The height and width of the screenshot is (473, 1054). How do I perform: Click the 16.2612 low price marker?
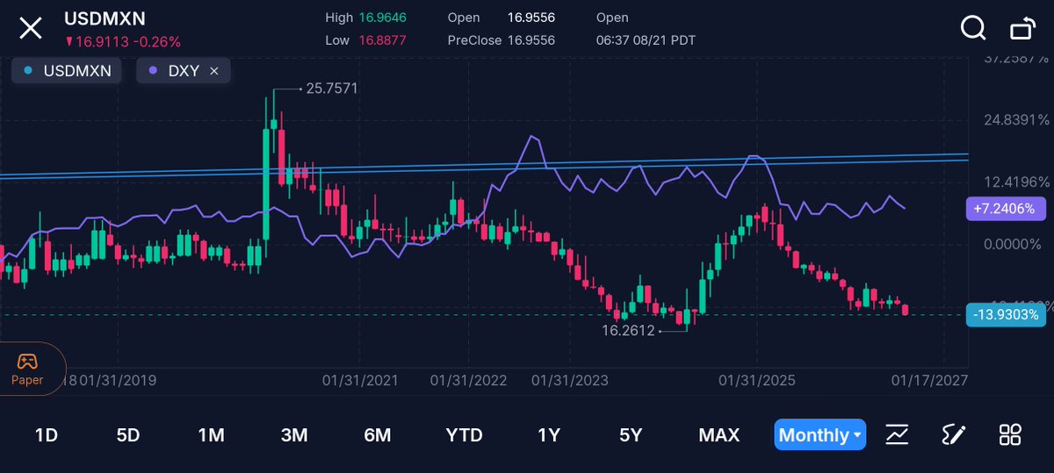click(x=628, y=331)
